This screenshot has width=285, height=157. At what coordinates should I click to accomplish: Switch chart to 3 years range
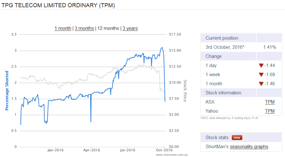tap(130, 28)
